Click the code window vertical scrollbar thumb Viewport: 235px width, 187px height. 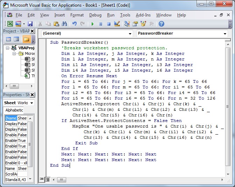pos(228,107)
